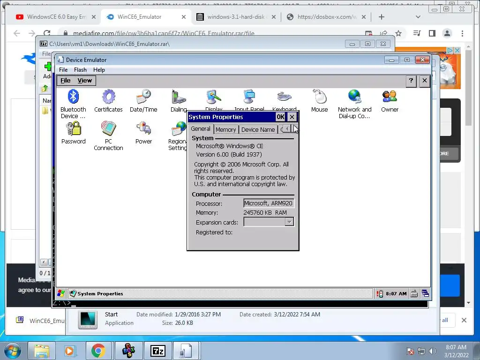Open the control panel's File menu
The width and height of the screenshot is (480, 360).
66,81
